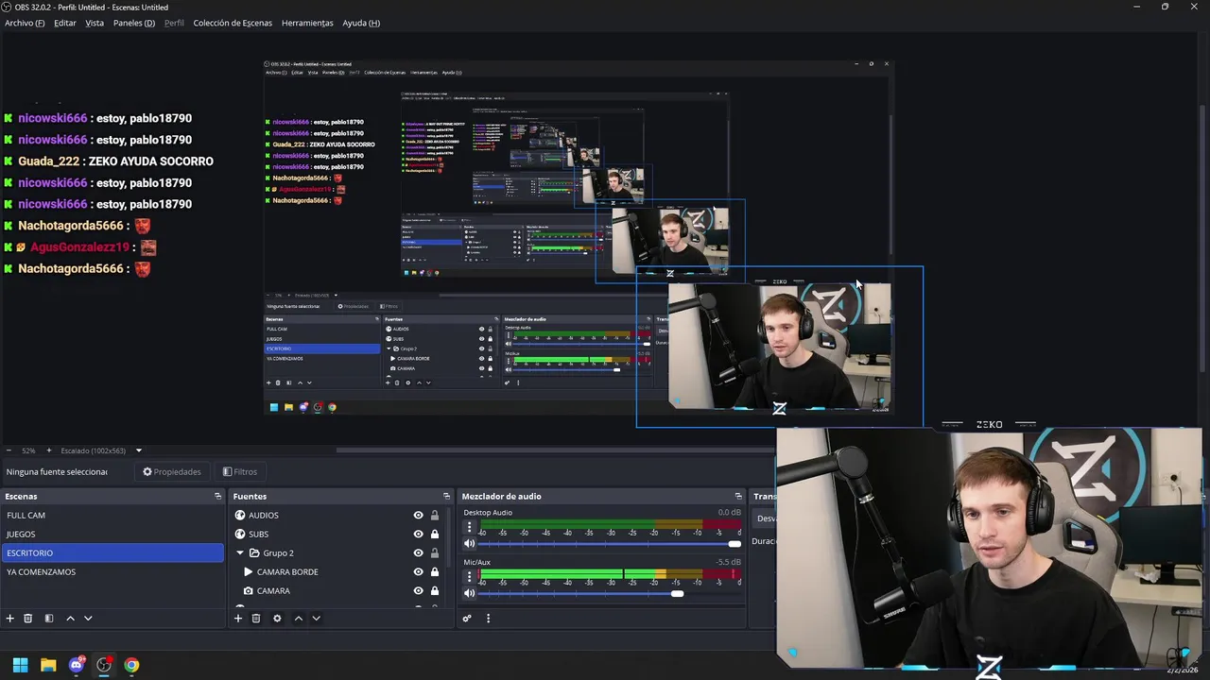Mute the Desktop Audio speaker icon
Screen dimensions: 1210x680
[470, 544]
